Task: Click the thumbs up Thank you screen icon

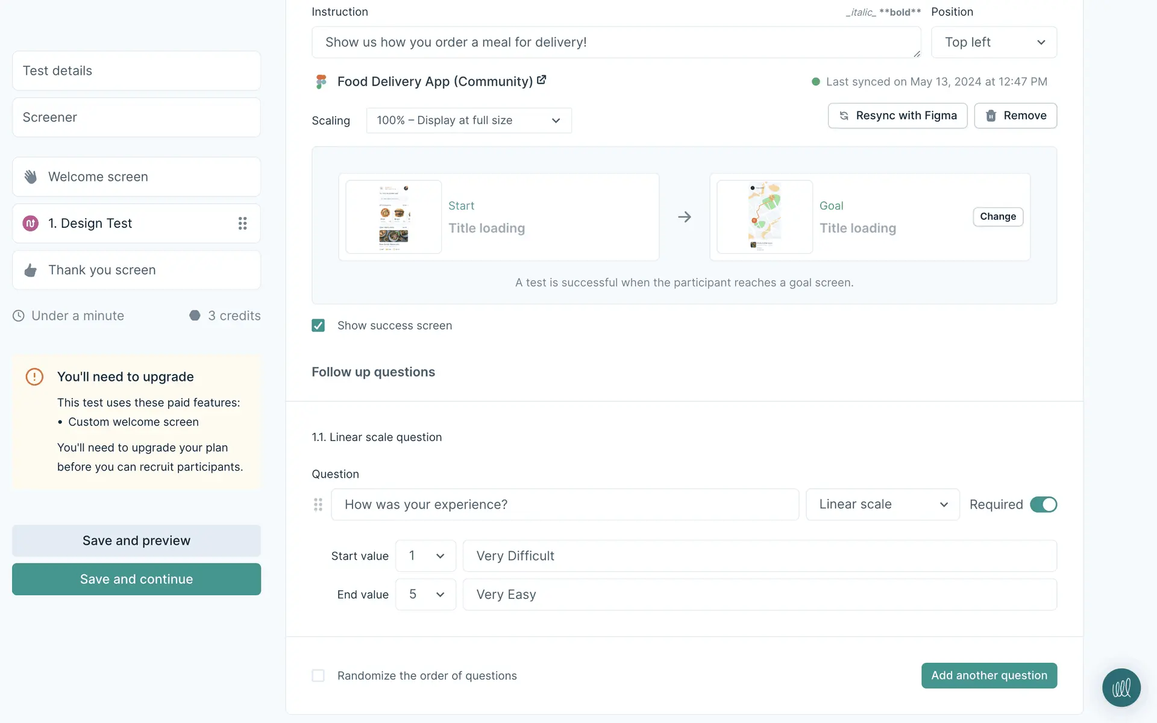Action: pos(31,271)
